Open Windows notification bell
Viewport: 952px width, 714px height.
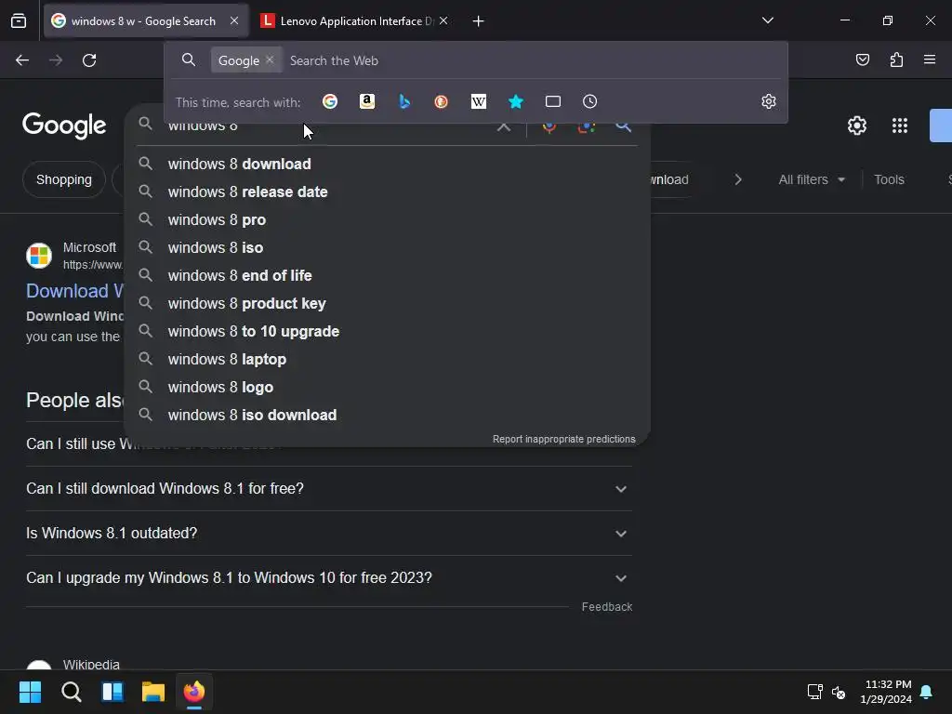pyautogui.click(x=927, y=692)
